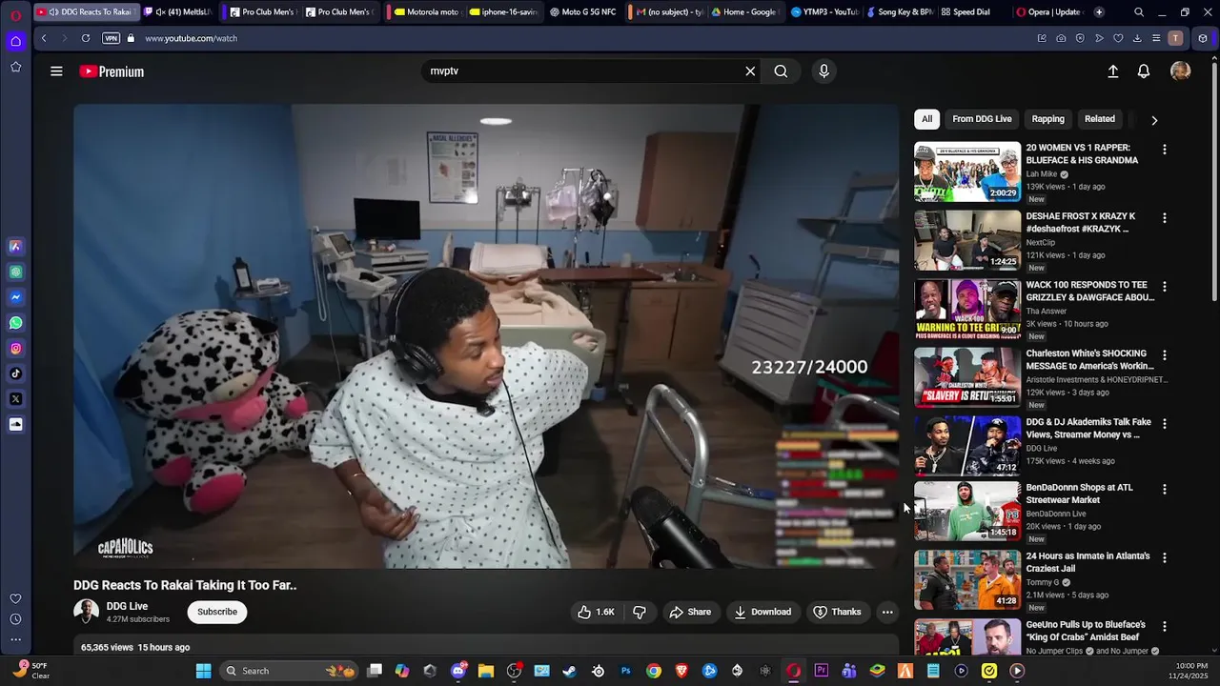Image resolution: width=1220 pixels, height=686 pixels.
Task: Open WhatsApp in Opera sidebar
Action: pos(15,323)
